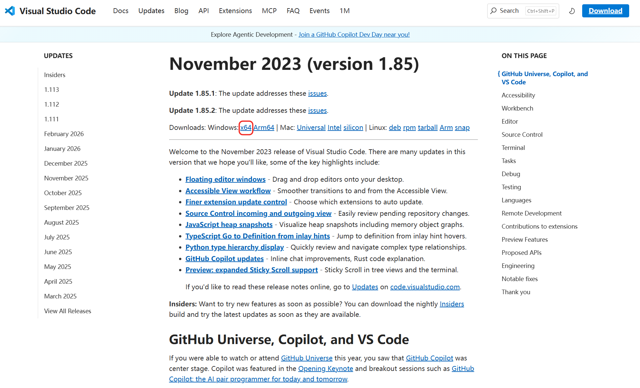Screen dimensions: 640x388
Task: Click the Linux snap download link
Action: tap(462, 128)
